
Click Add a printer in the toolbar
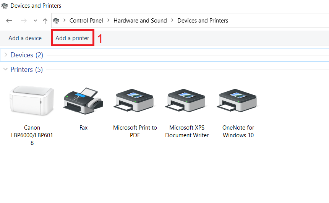click(72, 38)
